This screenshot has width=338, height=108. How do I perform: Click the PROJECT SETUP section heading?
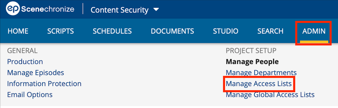click(251, 51)
